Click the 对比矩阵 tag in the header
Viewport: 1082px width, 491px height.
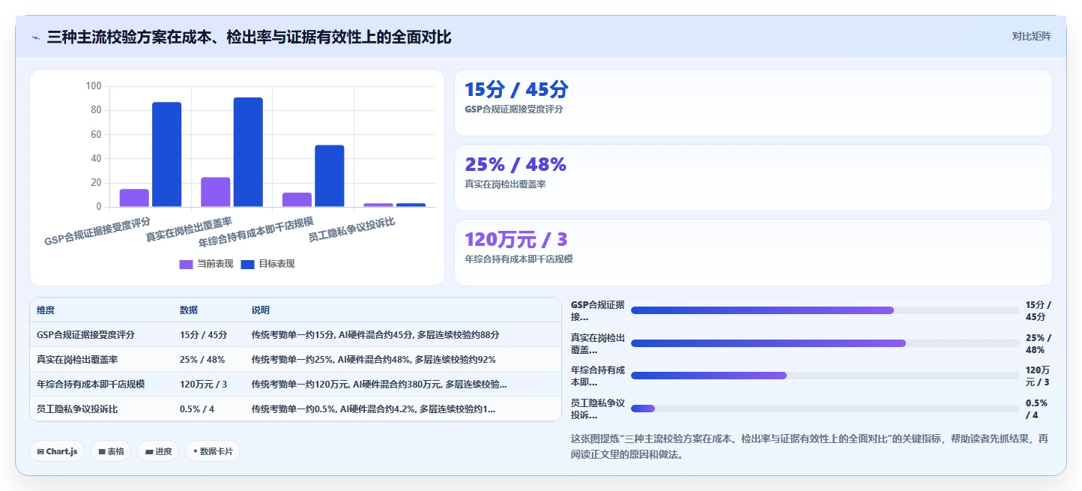(x=1031, y=37)
